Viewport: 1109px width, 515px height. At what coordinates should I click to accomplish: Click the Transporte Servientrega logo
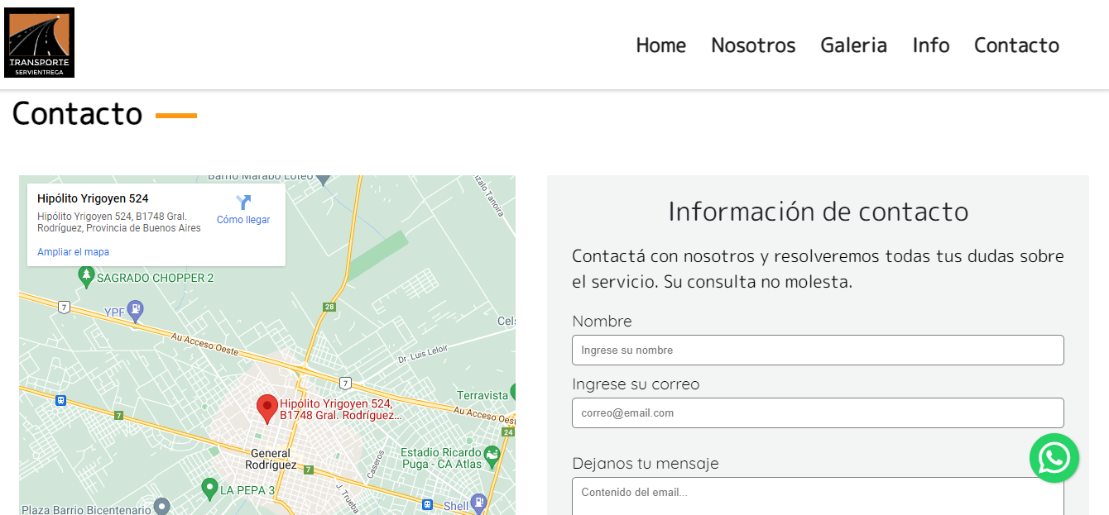point(39,42)
